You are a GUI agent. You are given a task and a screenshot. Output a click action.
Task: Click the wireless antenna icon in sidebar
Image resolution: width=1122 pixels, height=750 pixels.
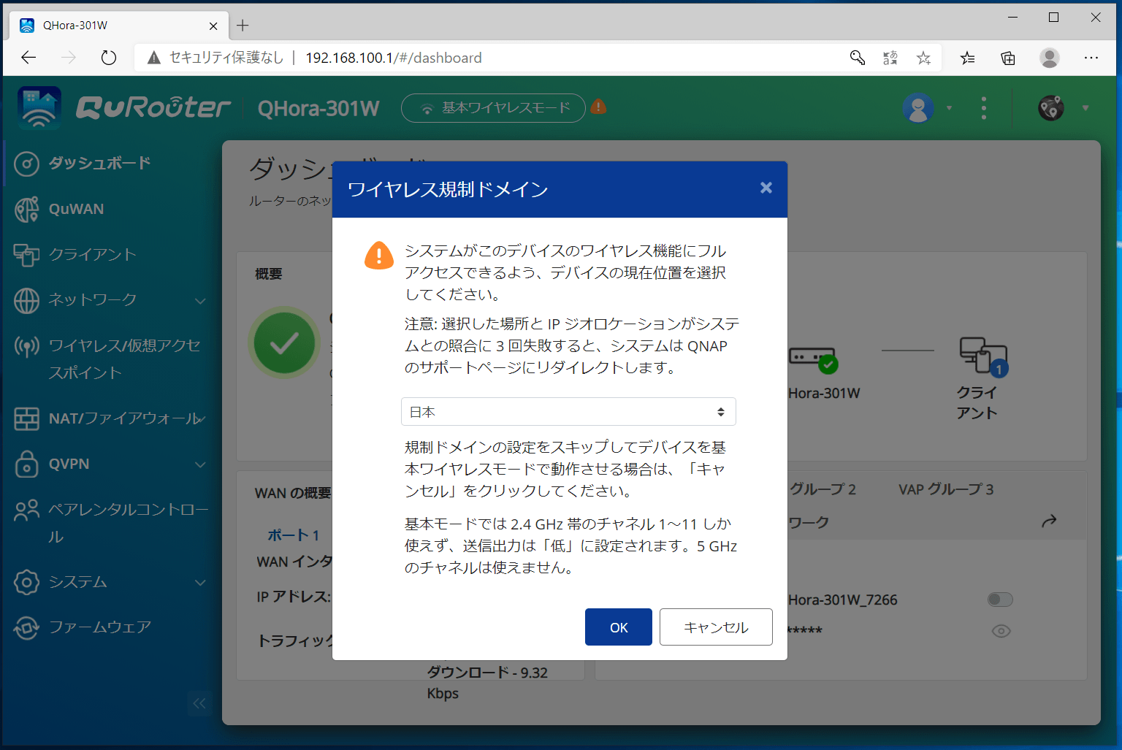click(26, 346)
